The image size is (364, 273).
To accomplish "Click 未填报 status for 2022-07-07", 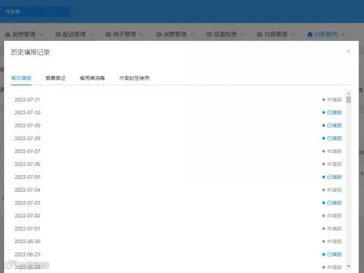I will (x=332, y=151).
